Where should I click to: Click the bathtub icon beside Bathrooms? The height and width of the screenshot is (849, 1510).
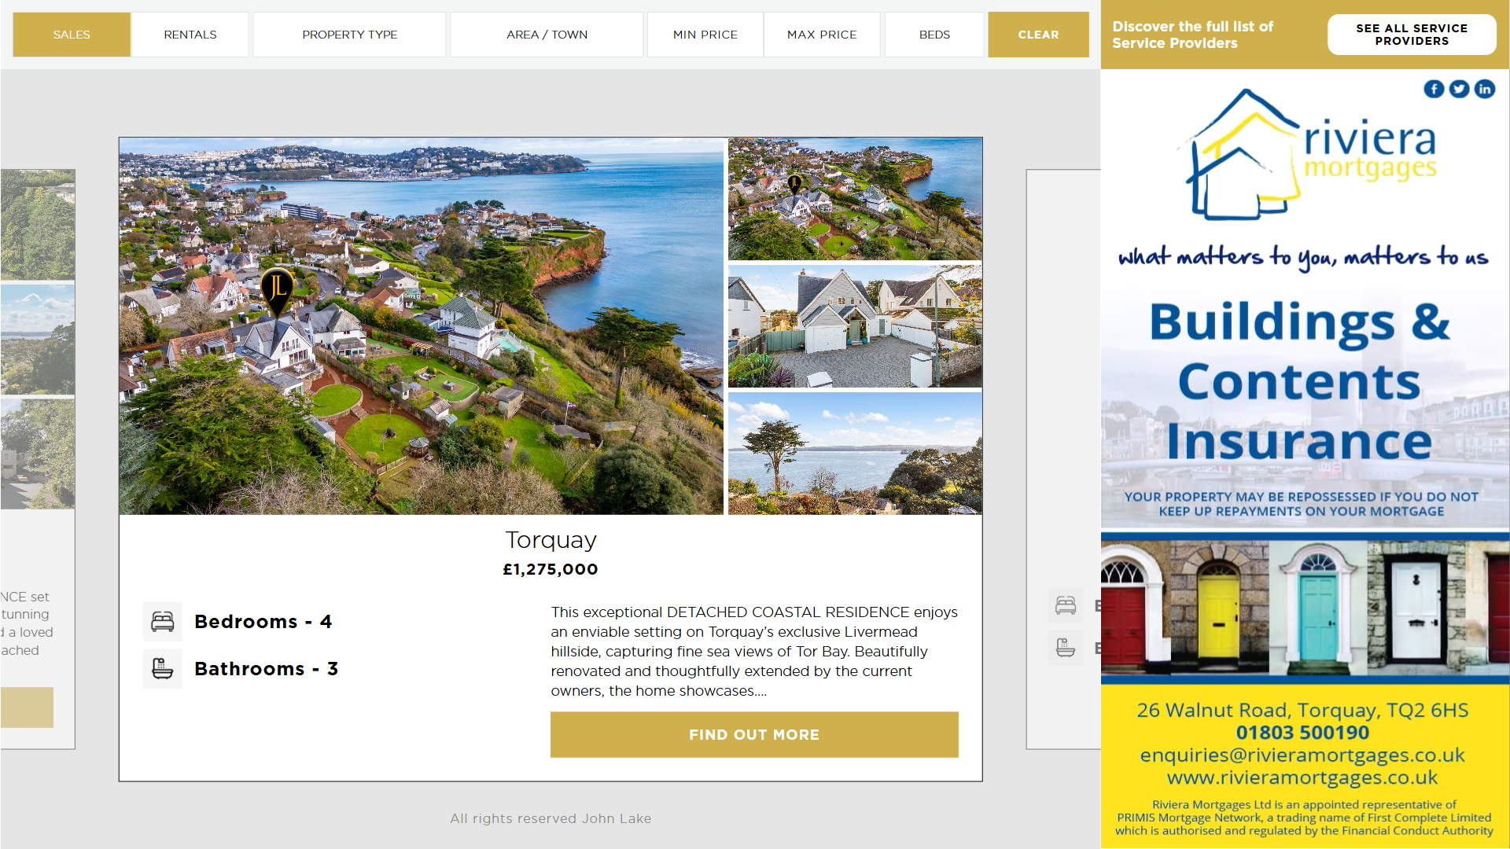163,669
